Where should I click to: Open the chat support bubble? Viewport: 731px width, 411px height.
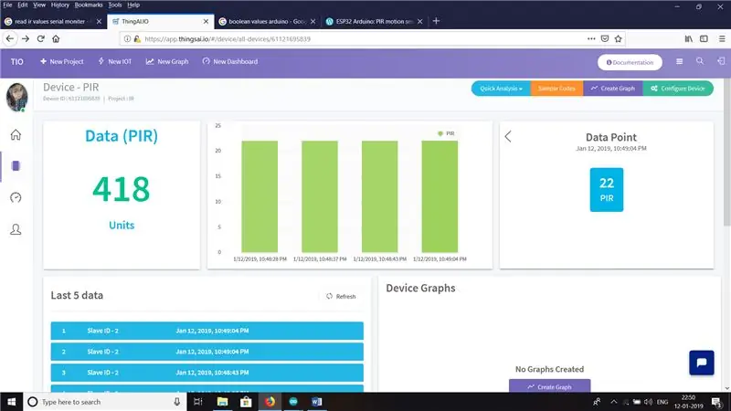(x=702, y=363)
